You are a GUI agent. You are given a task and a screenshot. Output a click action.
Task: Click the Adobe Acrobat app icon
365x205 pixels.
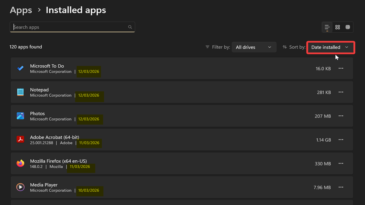[x=20, y=140]
